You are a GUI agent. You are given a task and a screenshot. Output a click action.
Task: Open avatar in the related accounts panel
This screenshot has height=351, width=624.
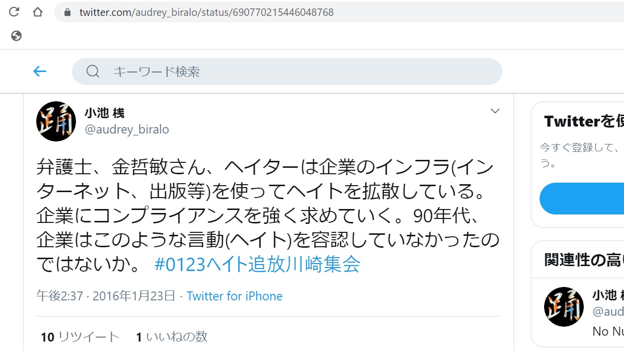coord(564,307)
